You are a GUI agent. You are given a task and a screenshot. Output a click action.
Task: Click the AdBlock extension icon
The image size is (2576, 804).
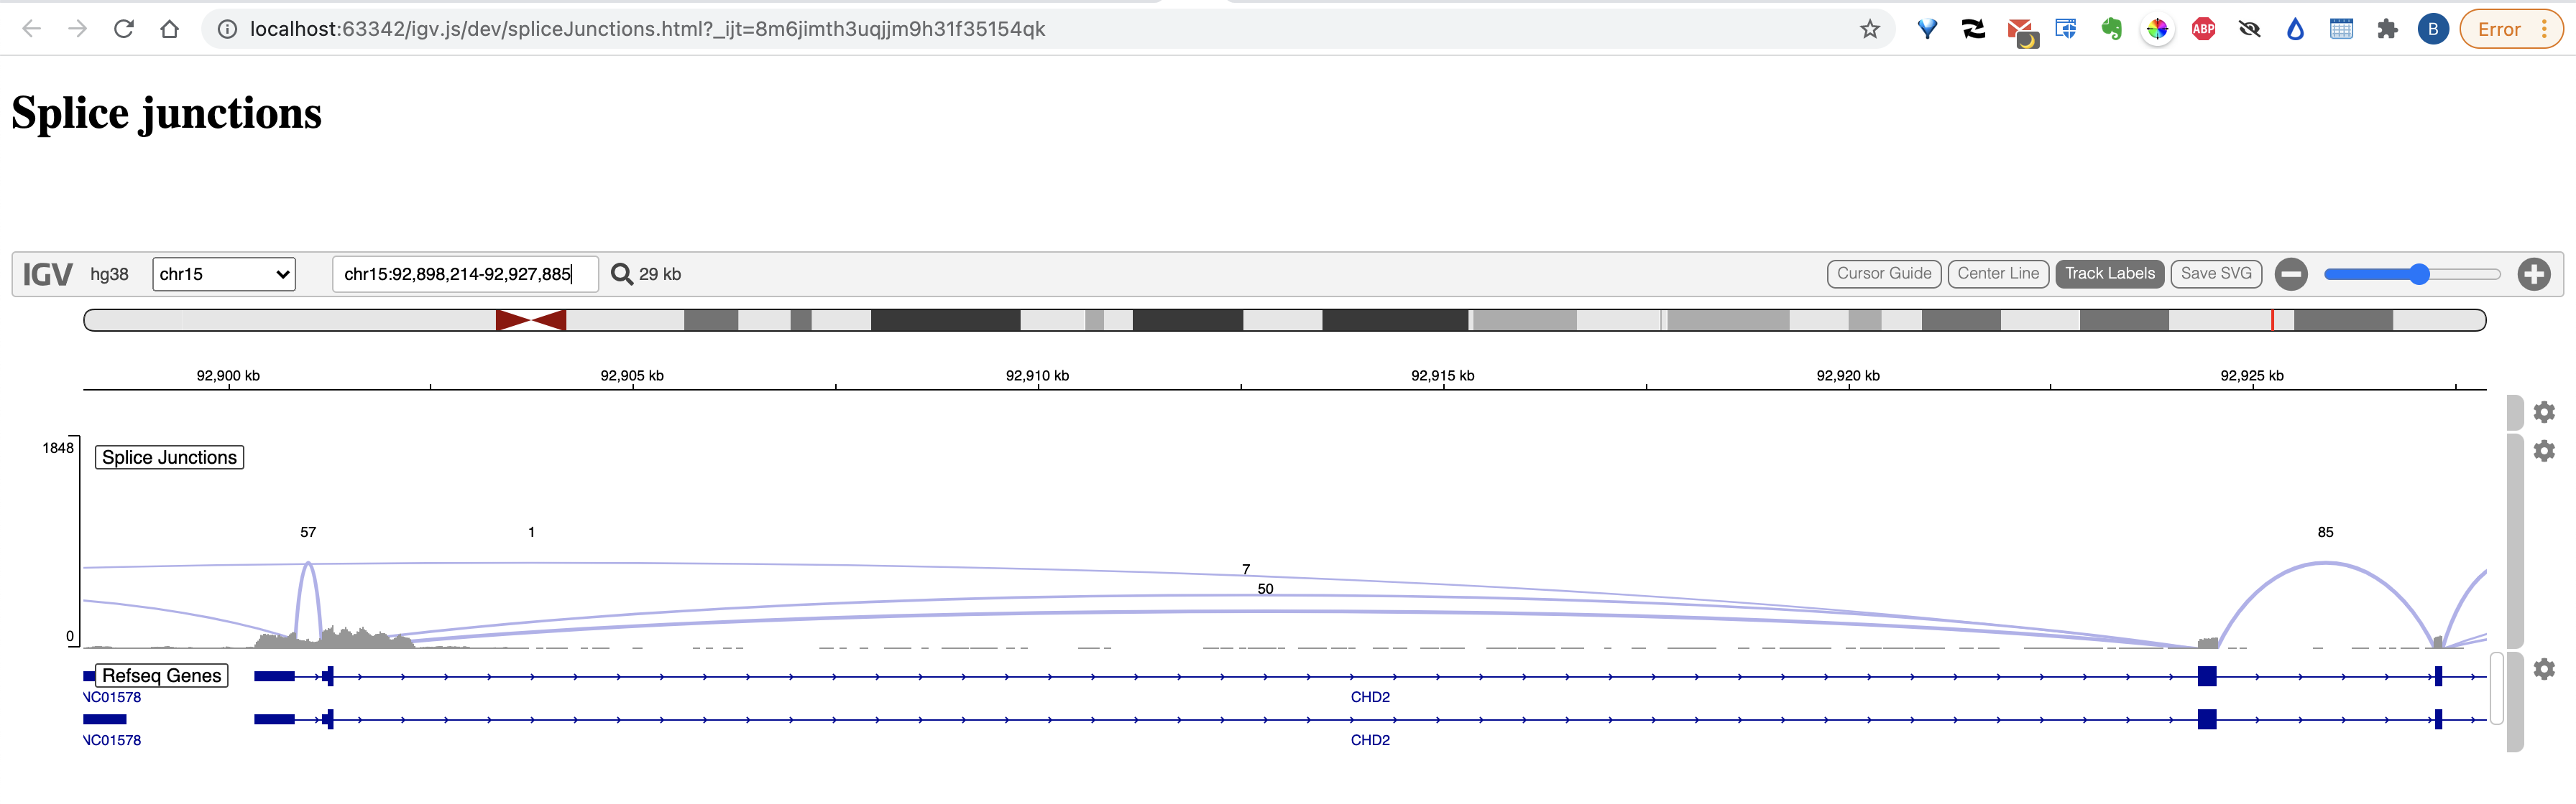click(x=2203, y=28)
